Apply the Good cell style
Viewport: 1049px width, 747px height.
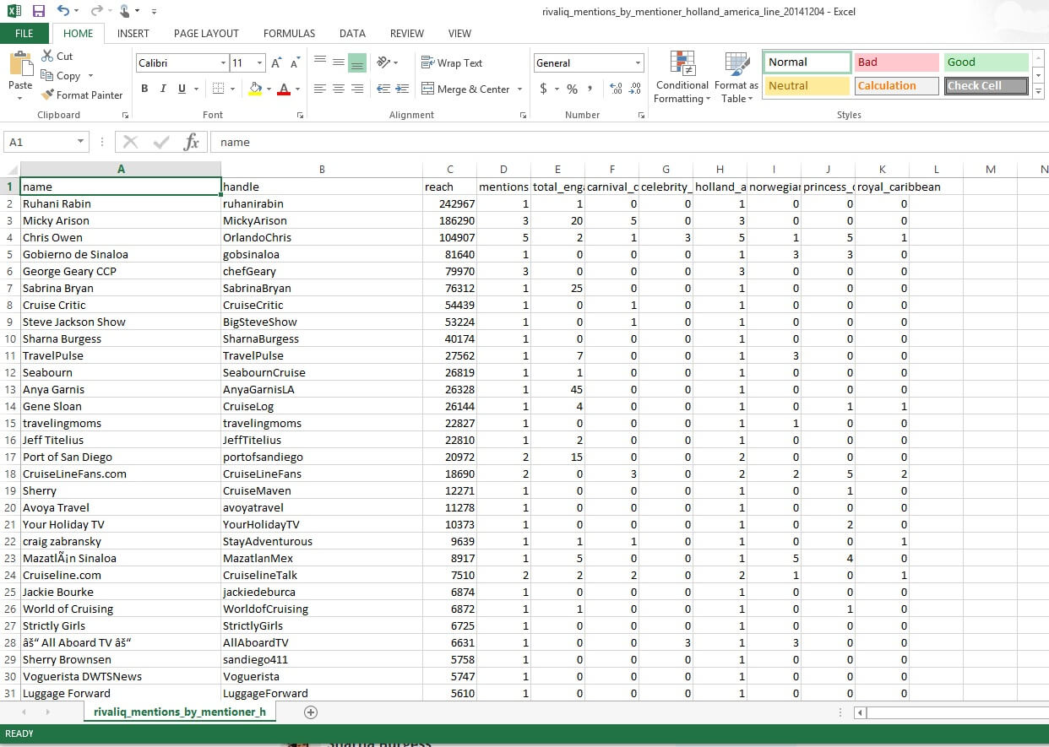pyautogui.click(x=986, y=62)
